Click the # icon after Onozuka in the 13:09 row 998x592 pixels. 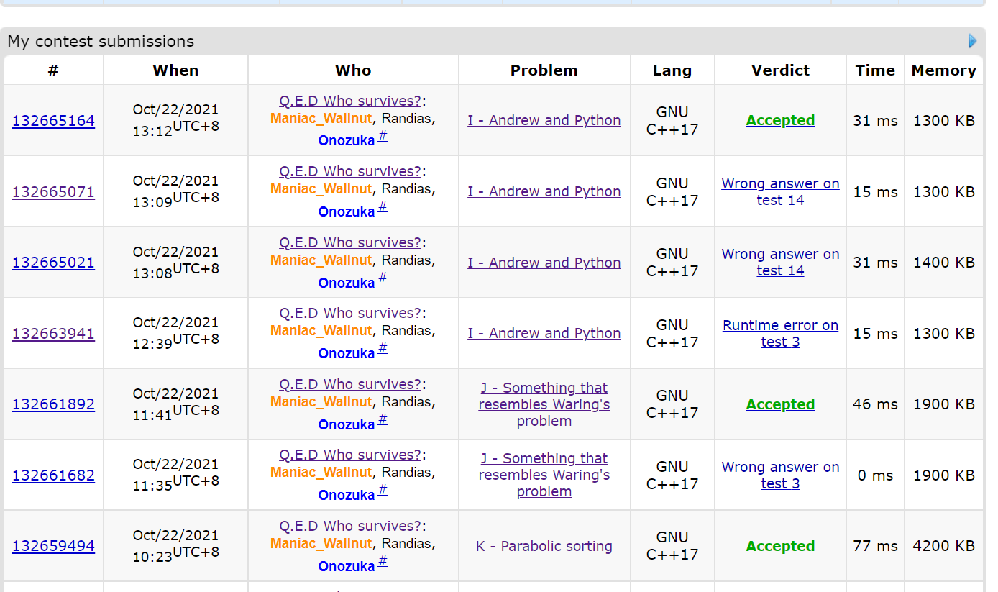click(383, 207)
